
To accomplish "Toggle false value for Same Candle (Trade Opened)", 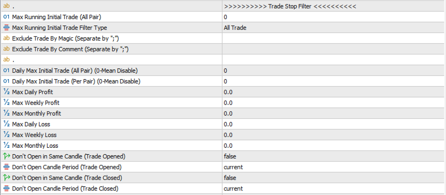I will click(230, 156).
